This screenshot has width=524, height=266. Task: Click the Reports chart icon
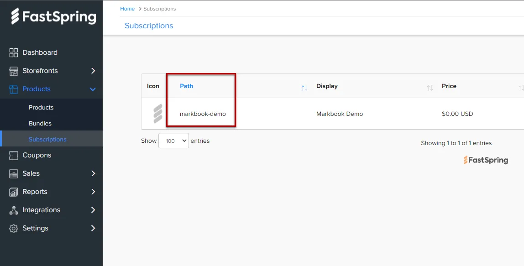(x=13, y=192)
